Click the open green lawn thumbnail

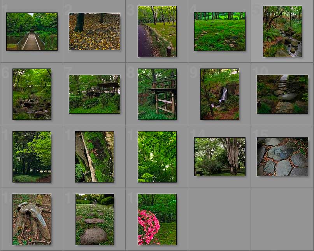pyautogui.click(x=220, y=32)
